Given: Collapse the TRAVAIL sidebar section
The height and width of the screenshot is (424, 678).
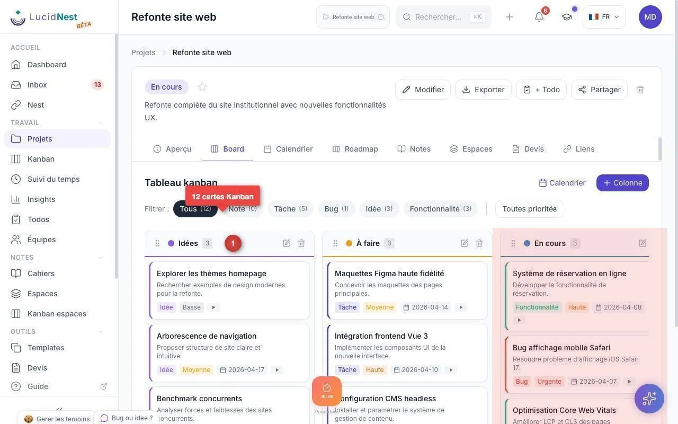Looking at the screenshot, I should coord(101,123).
